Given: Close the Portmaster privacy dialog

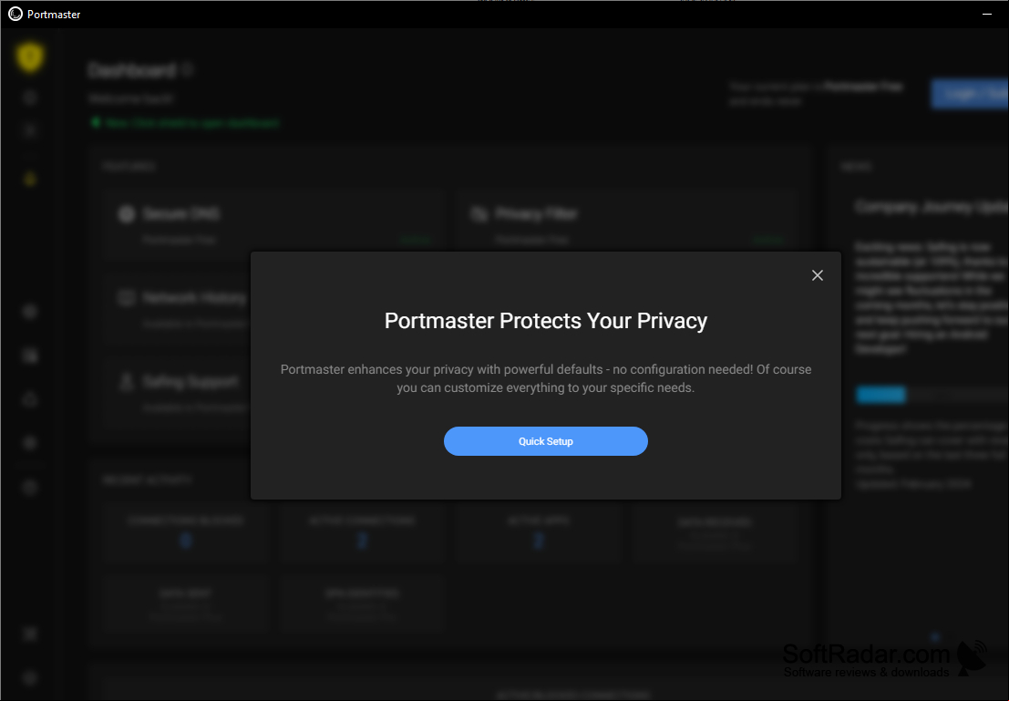Looking at the screenshot, I should pos(818,275).
